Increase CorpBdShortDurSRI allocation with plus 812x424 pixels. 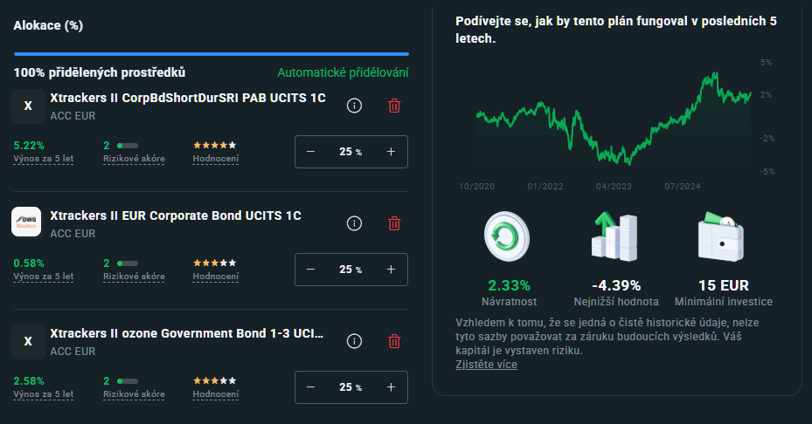391,152
